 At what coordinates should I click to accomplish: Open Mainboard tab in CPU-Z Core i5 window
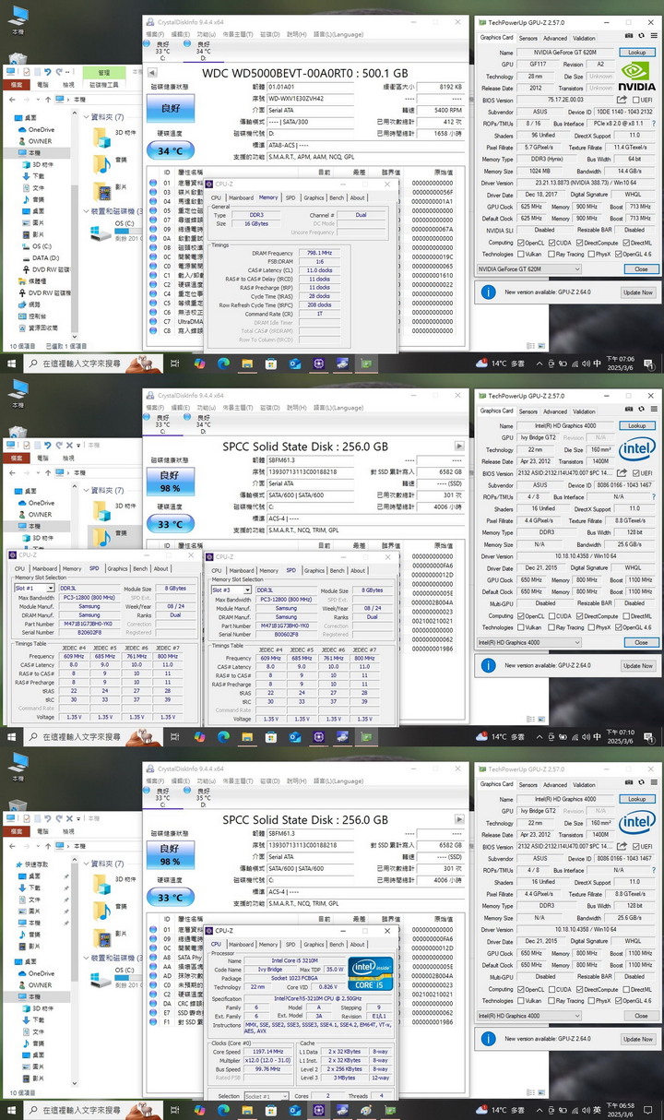tap(241, 944)
